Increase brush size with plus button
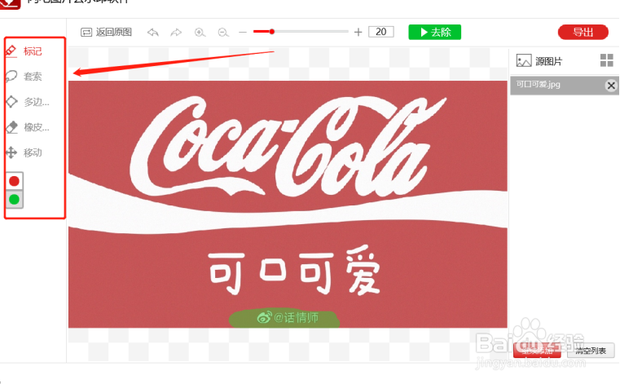 click(358, 32)
